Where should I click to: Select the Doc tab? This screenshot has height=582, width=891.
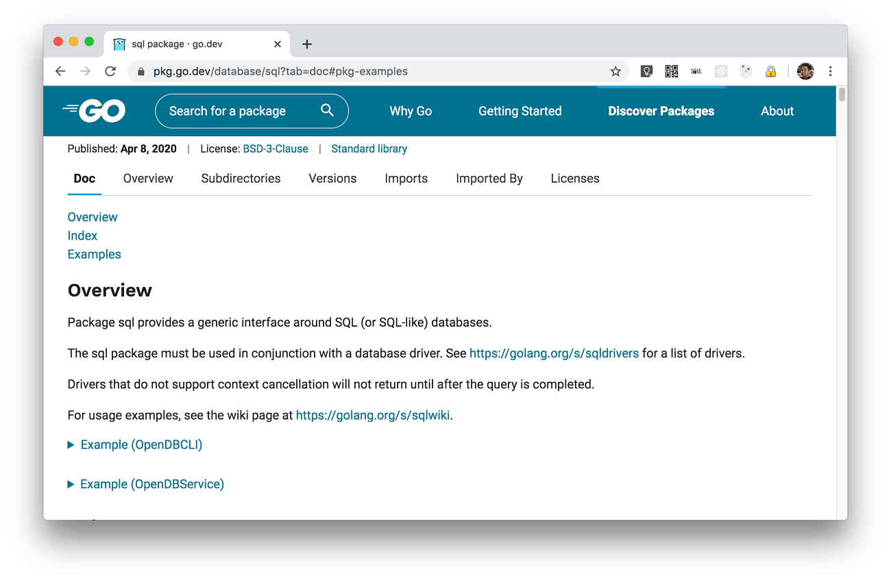pyautogui.click(x=84, y=179)
